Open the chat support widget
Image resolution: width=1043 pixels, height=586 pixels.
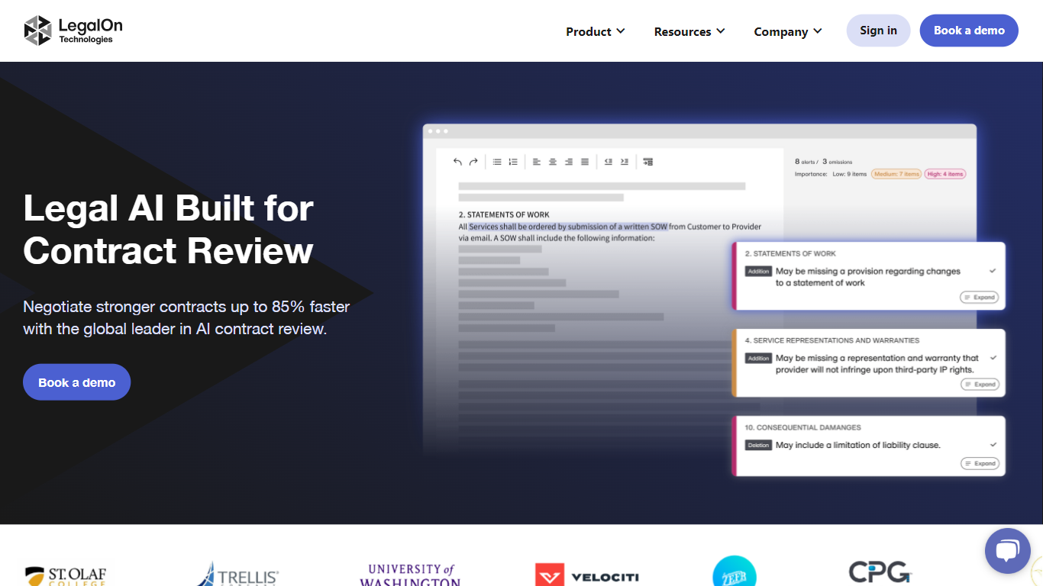coord(1007,551)
